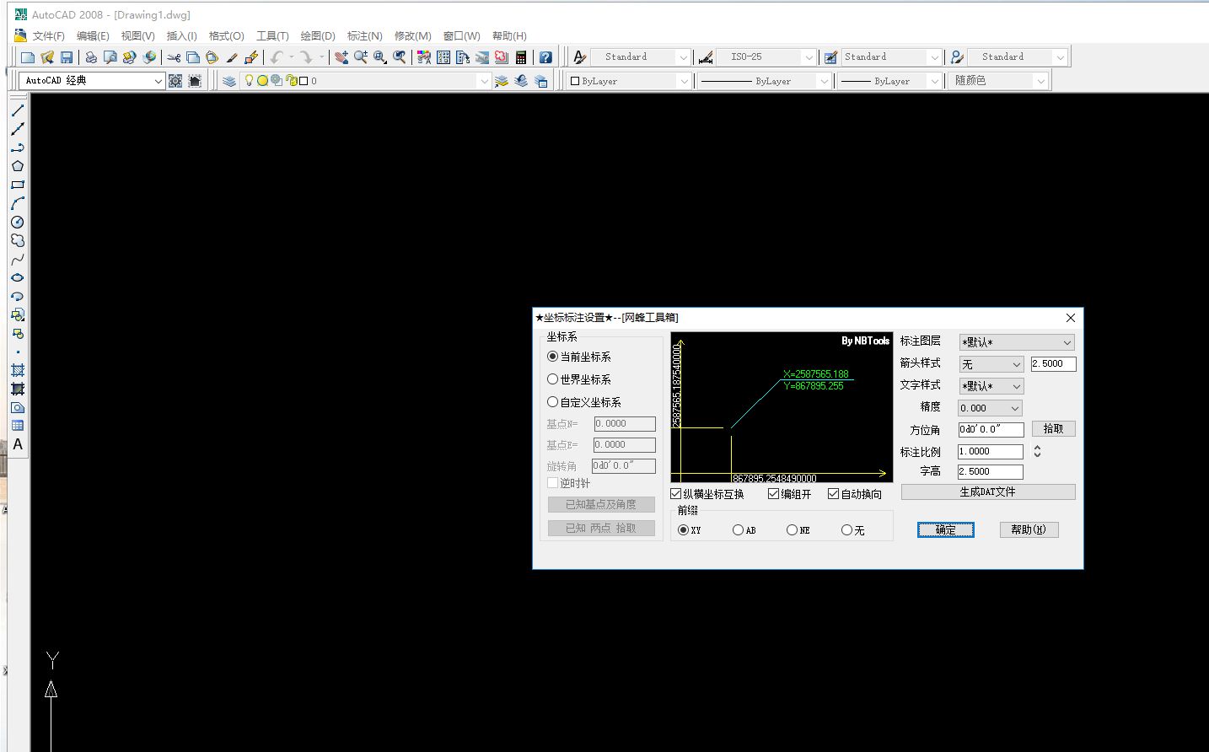Toggle 自动换向 checkbox

coord(855,494)
